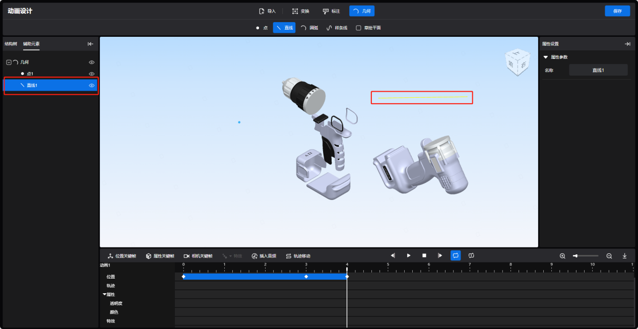Image resolution: width=638 pixels, height=329 pixels.
Task: Click the 导入 import button
Action: pyautogui.click(x=267, y=11)
